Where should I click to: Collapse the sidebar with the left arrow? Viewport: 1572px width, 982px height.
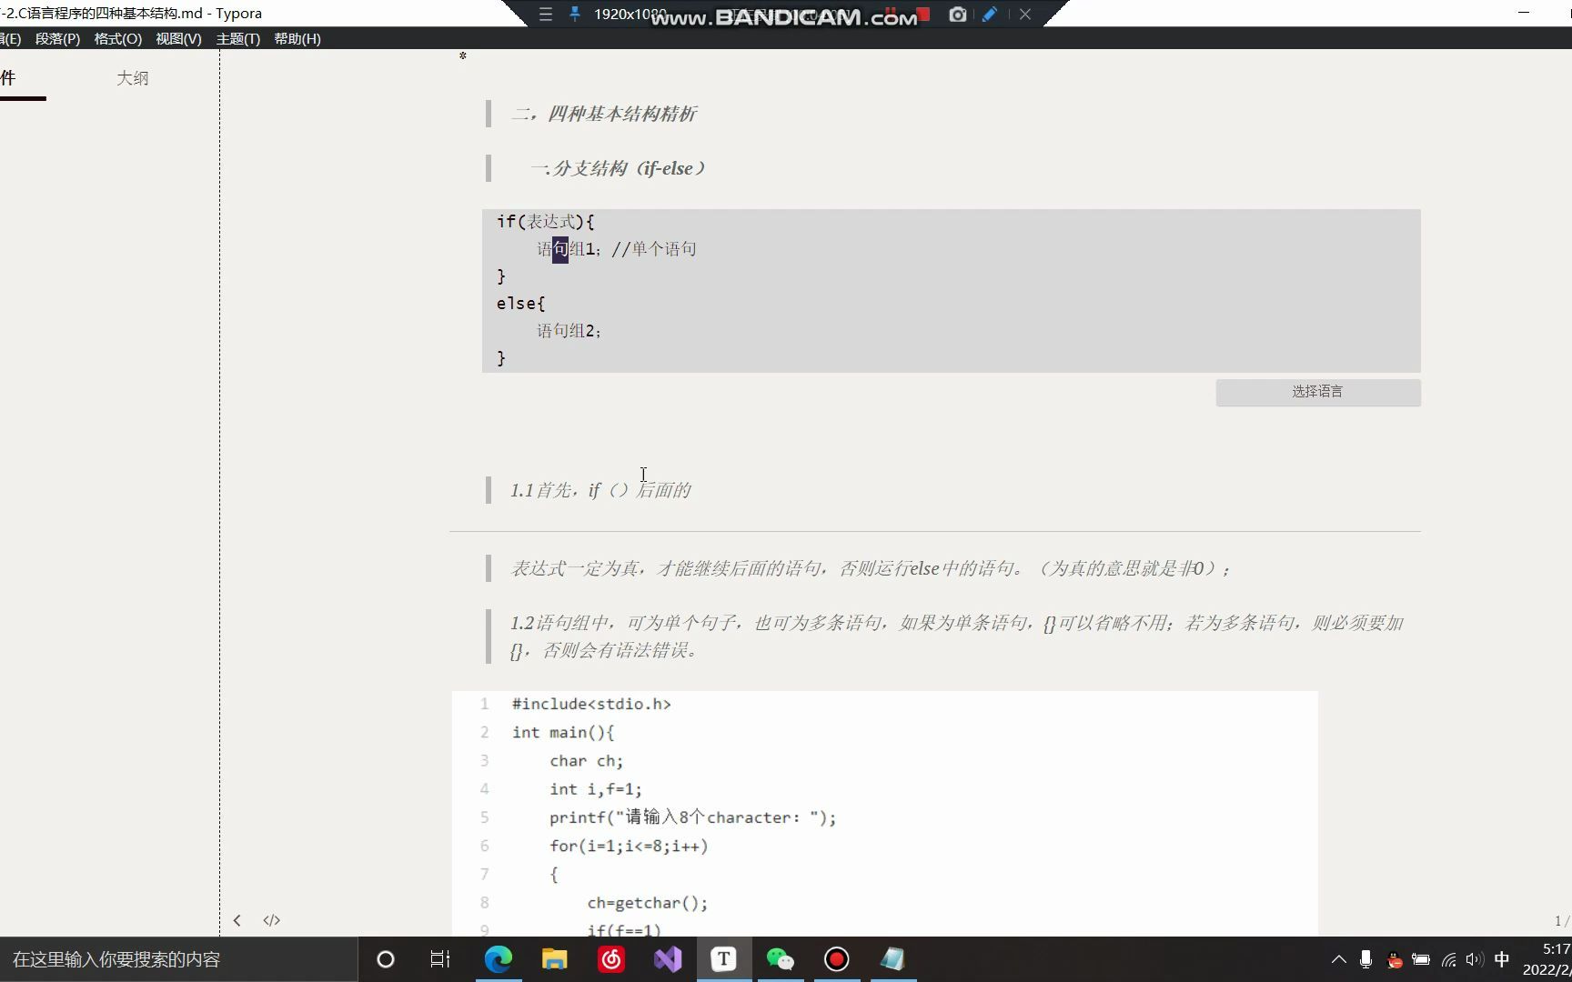point(237,920)
